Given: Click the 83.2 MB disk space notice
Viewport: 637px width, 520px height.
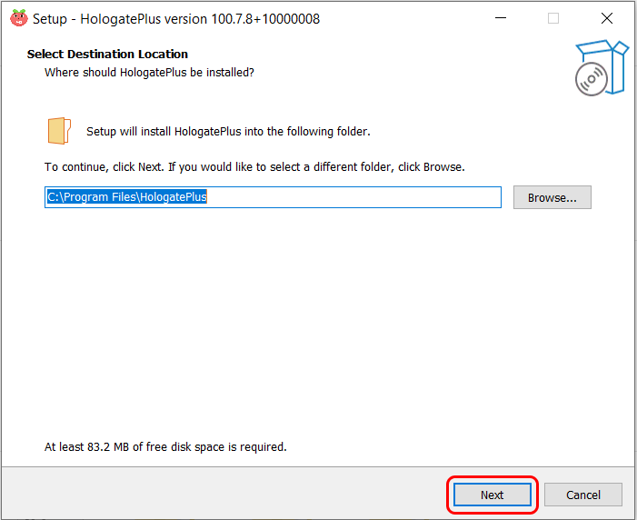Looking at the screenshot, I should click(165, 447).
